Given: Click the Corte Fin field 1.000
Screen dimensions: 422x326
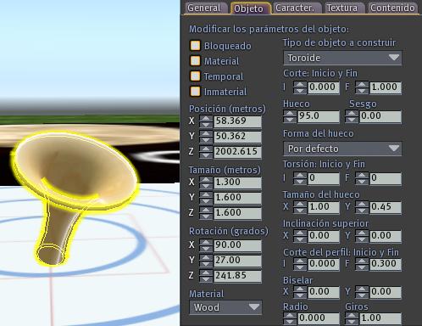Looking at the screenshot, I should click(386, 87).
